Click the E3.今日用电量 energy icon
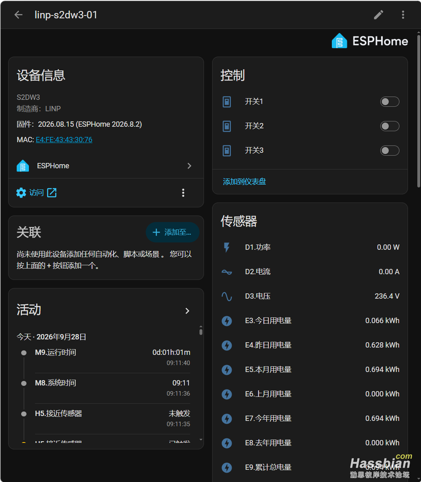 coord(227,321)
